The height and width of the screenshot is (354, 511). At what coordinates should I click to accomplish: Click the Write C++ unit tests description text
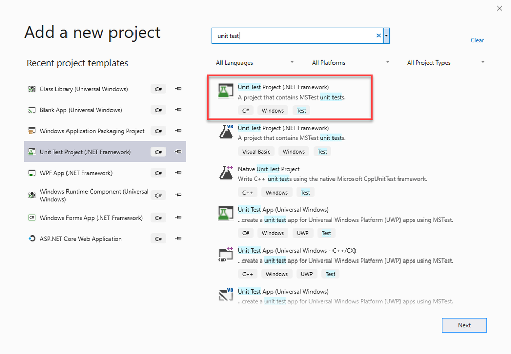(x=332, y=179)
